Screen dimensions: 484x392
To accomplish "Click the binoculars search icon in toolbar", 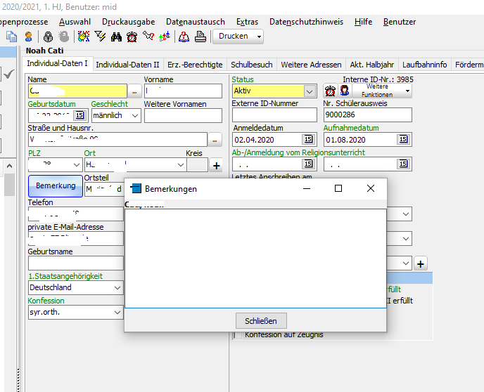I will click(117, 37).
